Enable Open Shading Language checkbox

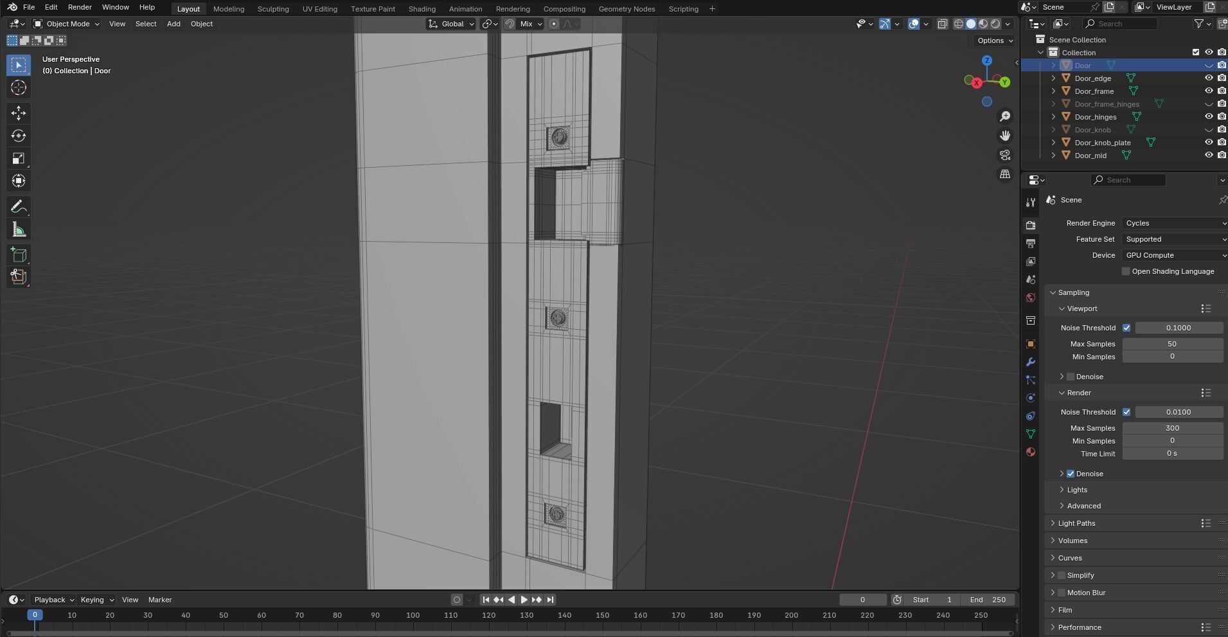(1126, 271)
